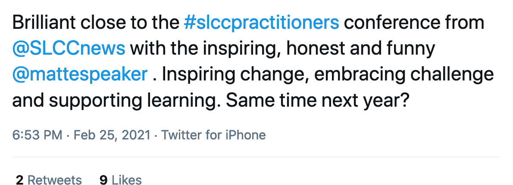Click the bold number 9 before Likes
This screenshot has width=513, height=185.
(x=104, y=180)
